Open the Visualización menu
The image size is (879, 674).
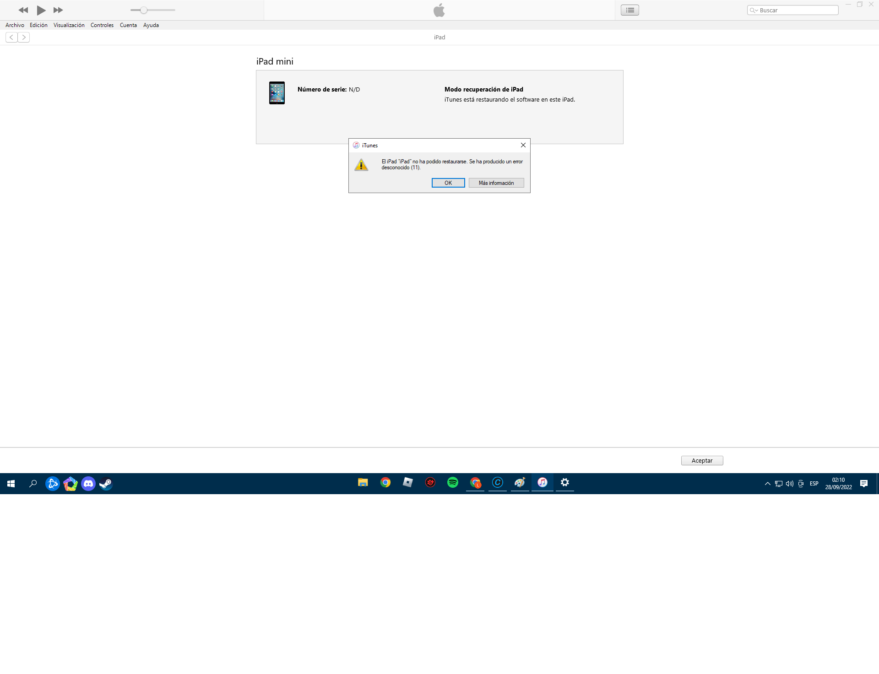[x=69, y=25]
